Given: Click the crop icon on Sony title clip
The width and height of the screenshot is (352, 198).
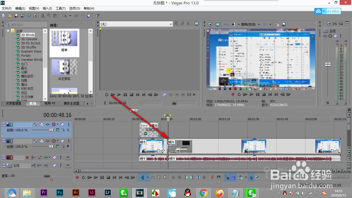Looking at the screenshot, I should pos(150,134).
